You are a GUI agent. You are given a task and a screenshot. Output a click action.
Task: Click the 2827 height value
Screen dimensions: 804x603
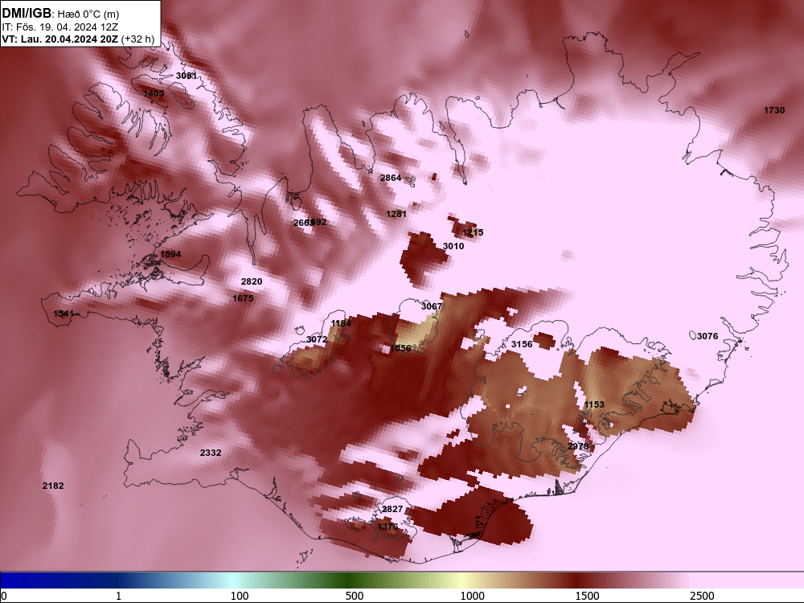tap(392, 509)
